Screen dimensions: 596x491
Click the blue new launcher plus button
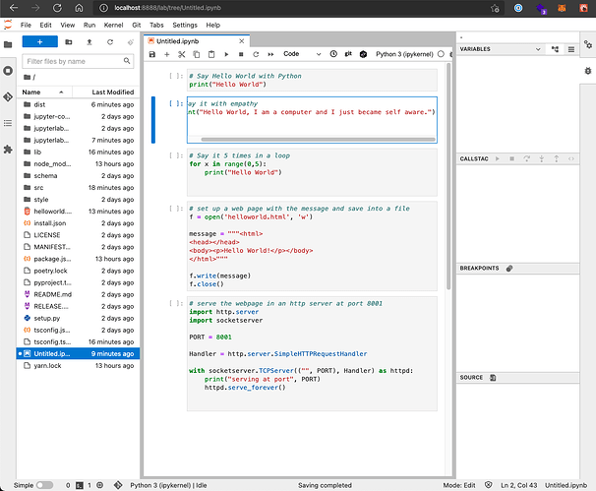[40, 42]
